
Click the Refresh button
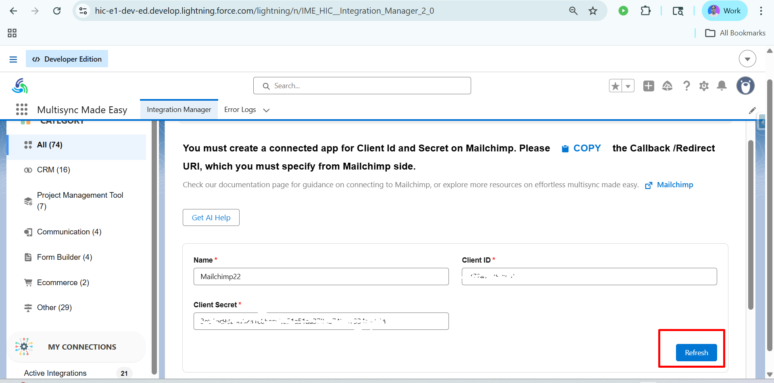click(x=697, y=353)
